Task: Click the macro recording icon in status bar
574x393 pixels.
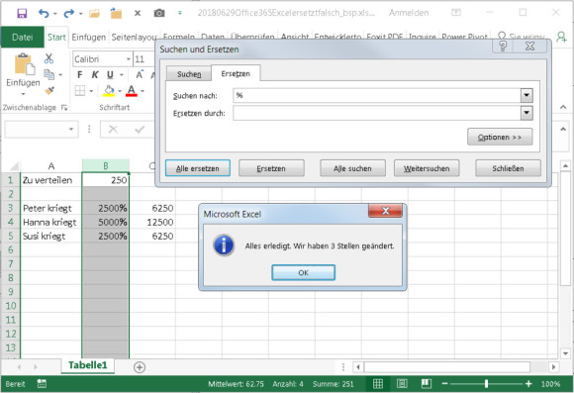Action: click(x=42, y=384)
